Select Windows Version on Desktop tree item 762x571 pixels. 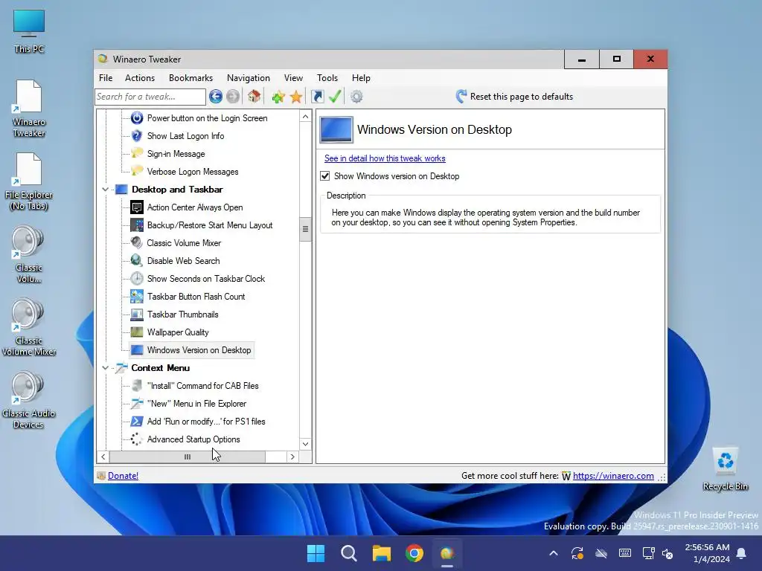(x=199, y=350)
